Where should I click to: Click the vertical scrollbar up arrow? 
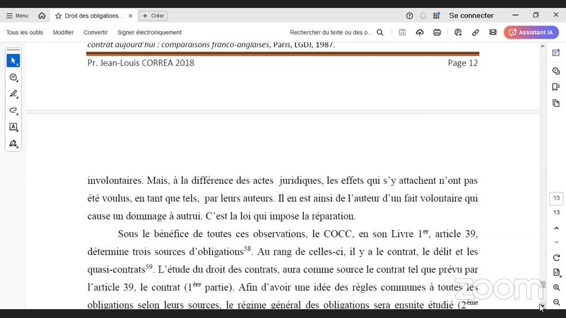click(x=543, y=46)
